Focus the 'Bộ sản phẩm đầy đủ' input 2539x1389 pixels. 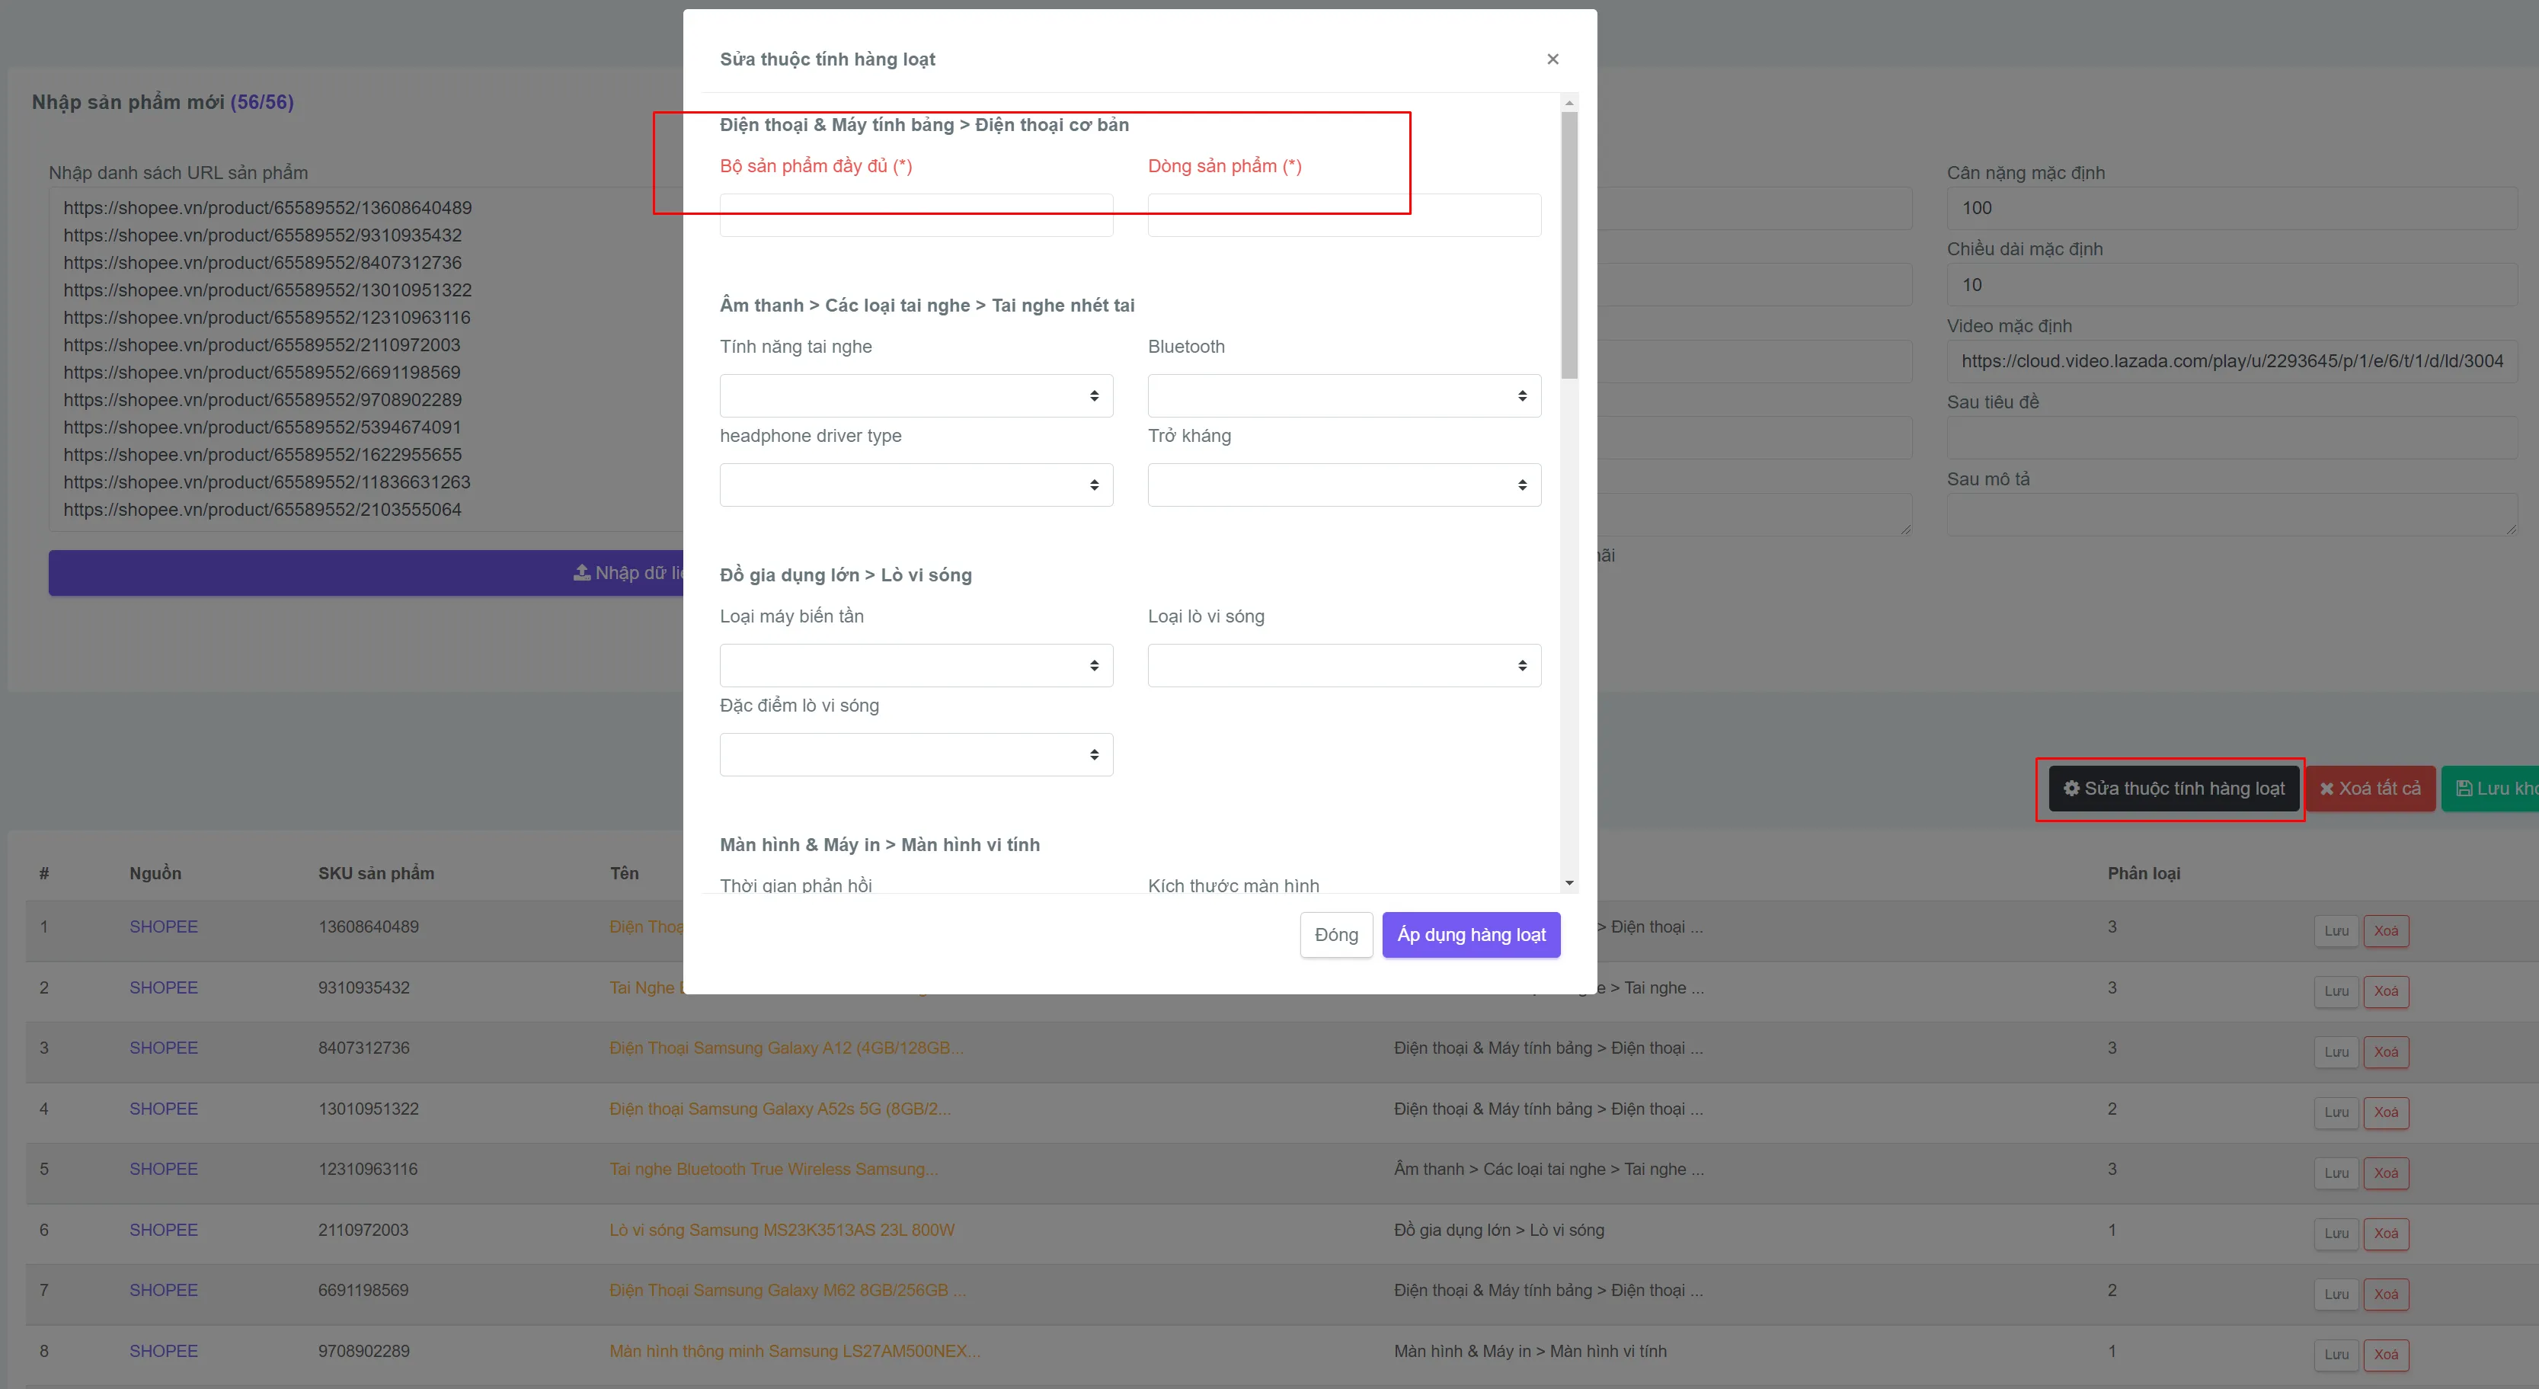[x=916, y=215]
